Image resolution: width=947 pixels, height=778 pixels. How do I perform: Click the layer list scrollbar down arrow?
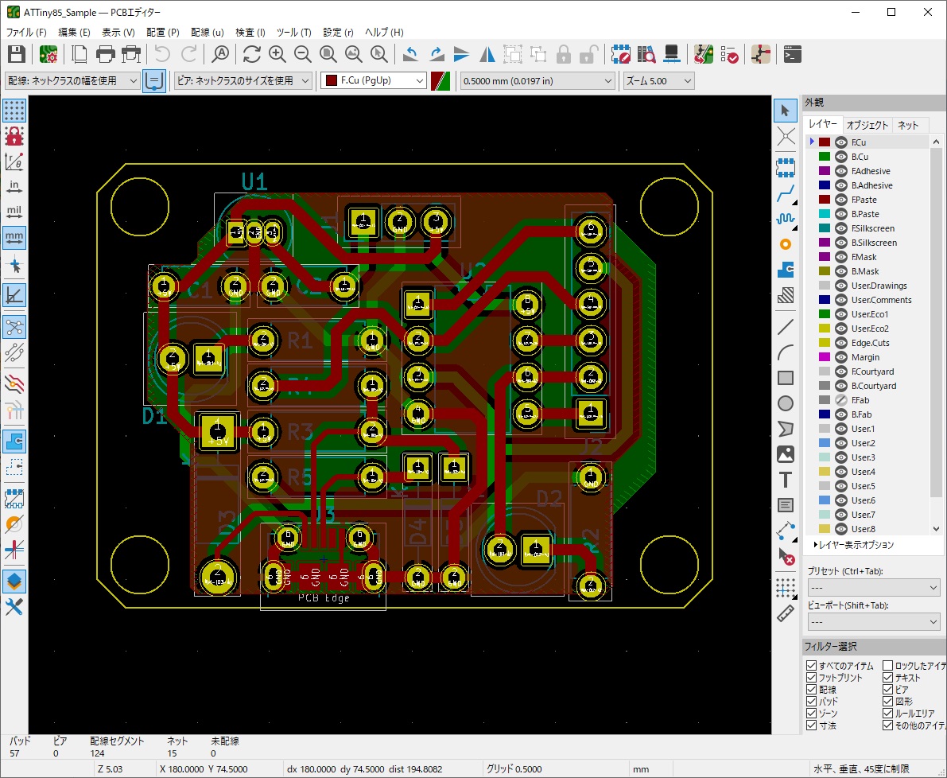(936, 528)
